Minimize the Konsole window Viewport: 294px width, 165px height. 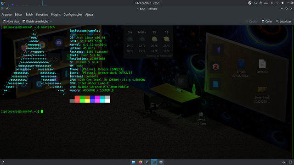[x=282, y=9]
